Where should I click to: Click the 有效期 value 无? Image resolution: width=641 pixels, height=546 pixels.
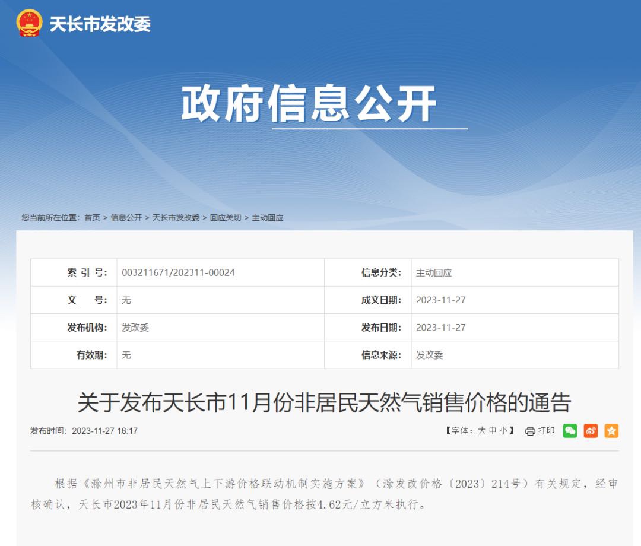tap(126, 355)
